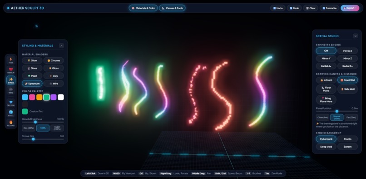
Task: Close the Styling & Materials panel
Action: tap(61, 45)
